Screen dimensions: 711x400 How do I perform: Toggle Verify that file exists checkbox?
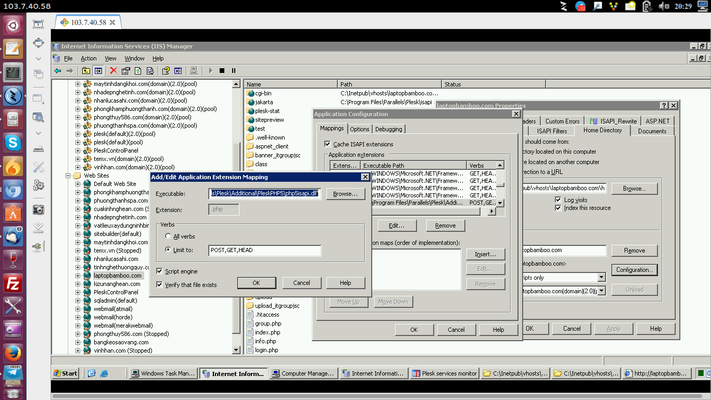160,285
